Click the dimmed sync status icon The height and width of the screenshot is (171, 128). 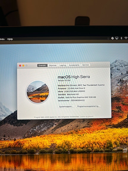pyautogui.click(x=108, y=38)
